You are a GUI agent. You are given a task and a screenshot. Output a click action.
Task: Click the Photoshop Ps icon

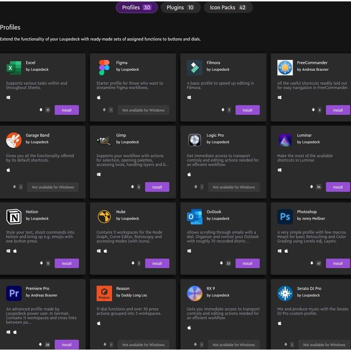[285, 216]
